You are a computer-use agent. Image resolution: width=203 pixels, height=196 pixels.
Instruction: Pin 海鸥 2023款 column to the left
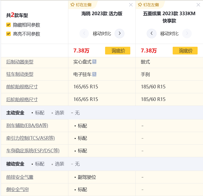pyautogui.click(x=81, y=5)
